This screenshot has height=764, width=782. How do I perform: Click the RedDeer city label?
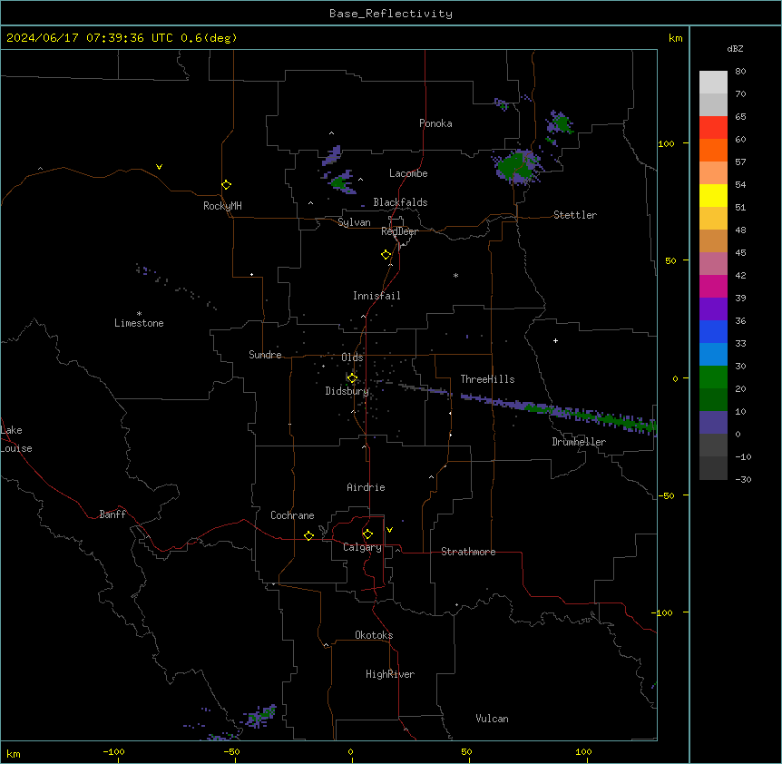tap(399, 231)
